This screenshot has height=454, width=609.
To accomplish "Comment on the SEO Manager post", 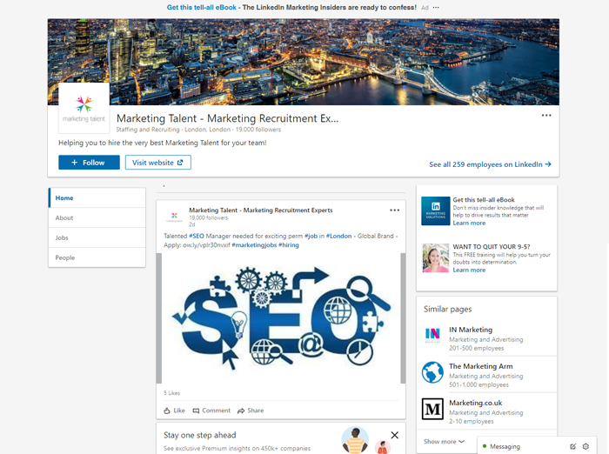I will (x=211, y=411).
